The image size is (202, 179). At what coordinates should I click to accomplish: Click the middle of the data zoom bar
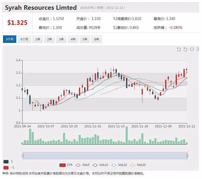(105, 156)
